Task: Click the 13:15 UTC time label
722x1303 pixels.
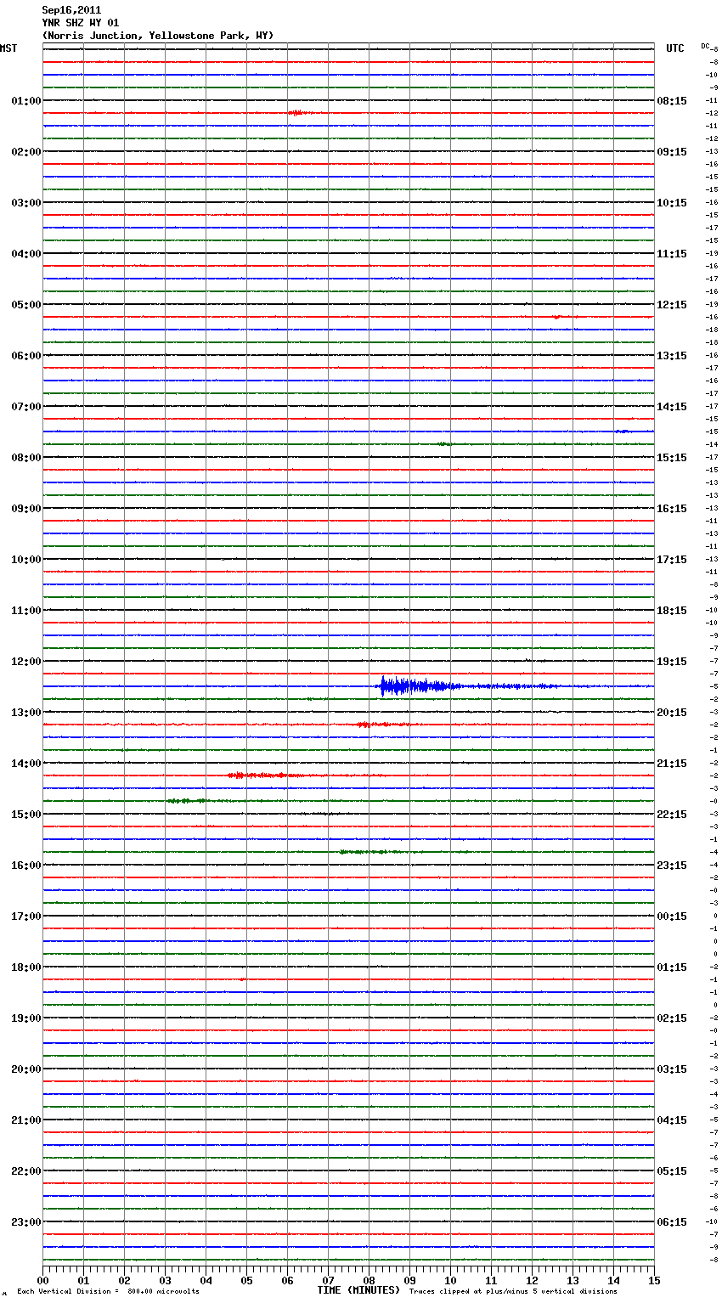Action: pos(672,355)
